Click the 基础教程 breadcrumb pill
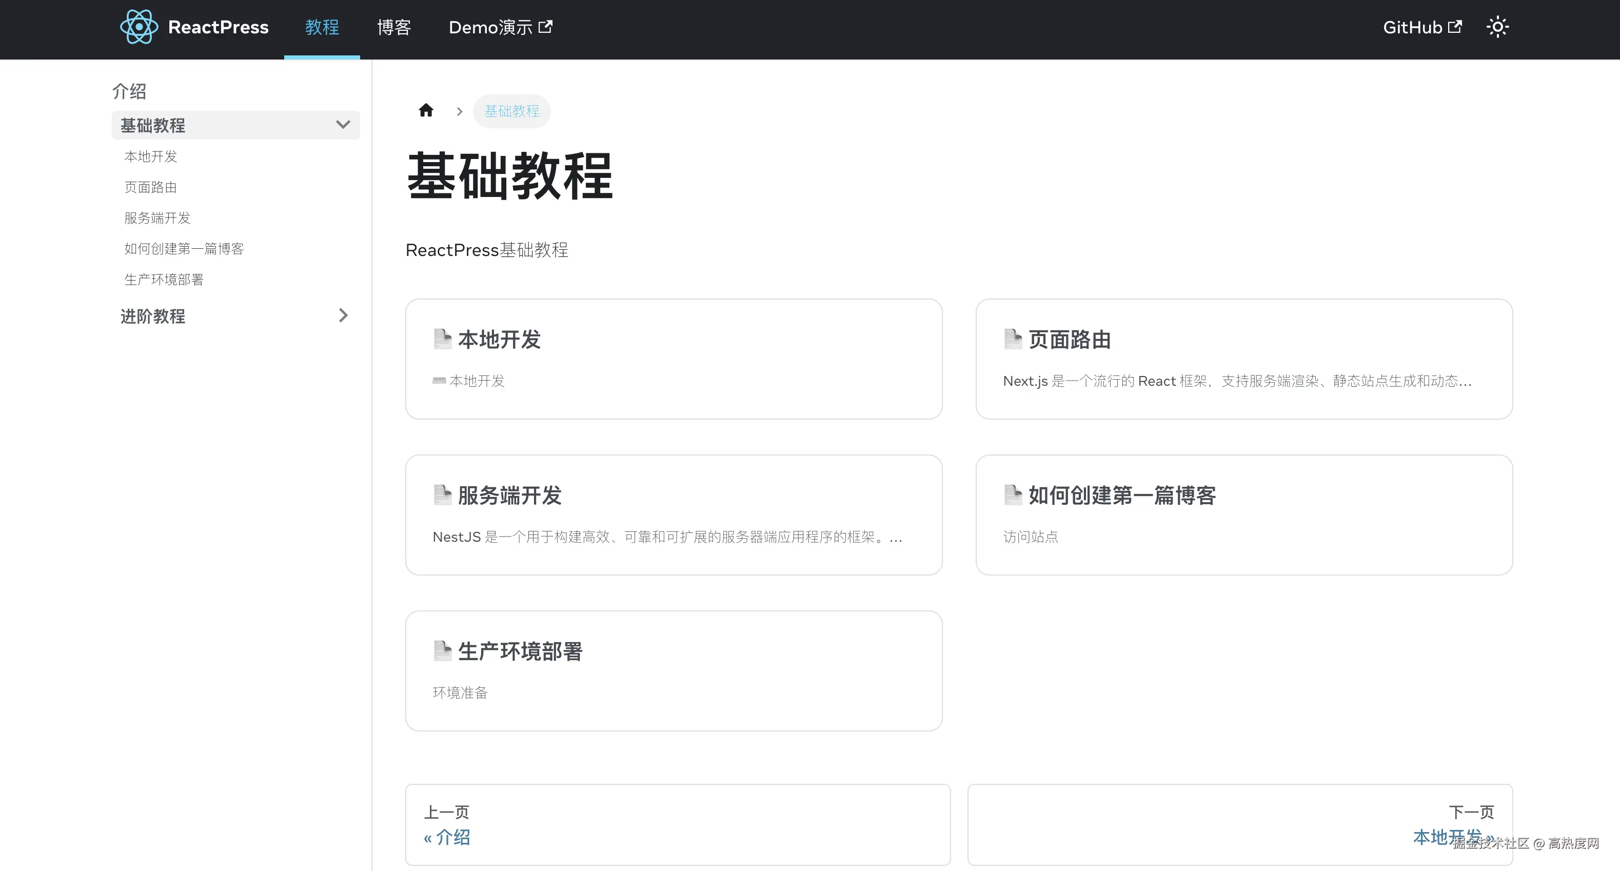Image resolution: width=1620 pixels, height=871 pixels. pyautogui.click(x=511, y=111)
